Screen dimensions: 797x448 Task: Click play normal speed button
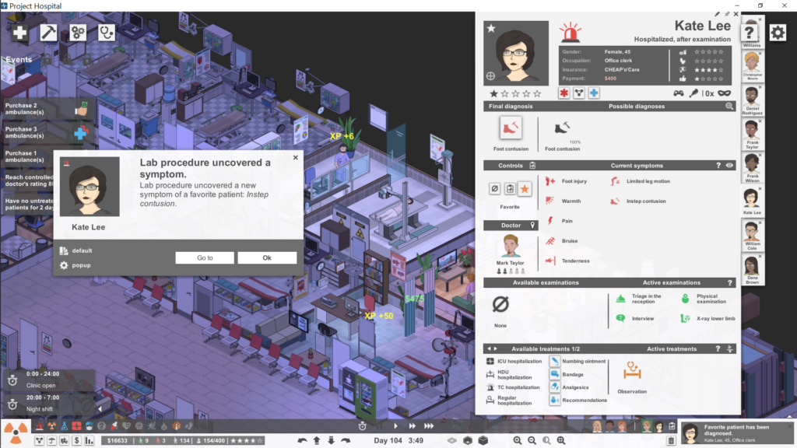pos(396,426)
